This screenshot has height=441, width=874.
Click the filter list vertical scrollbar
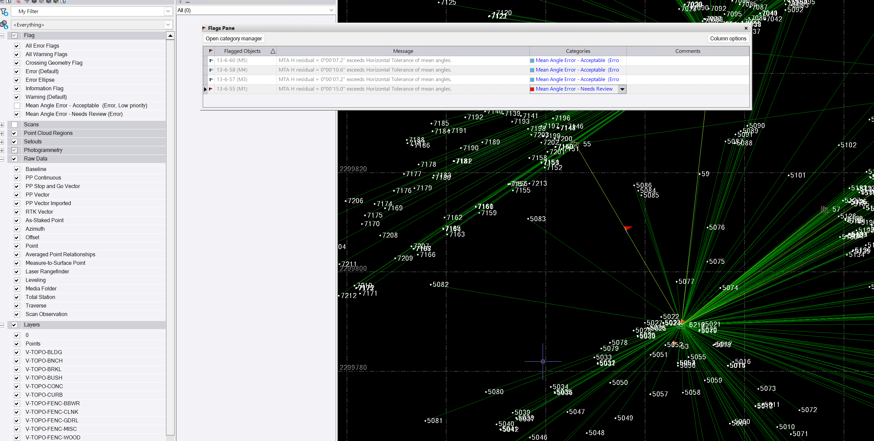(x=170, y=237)
